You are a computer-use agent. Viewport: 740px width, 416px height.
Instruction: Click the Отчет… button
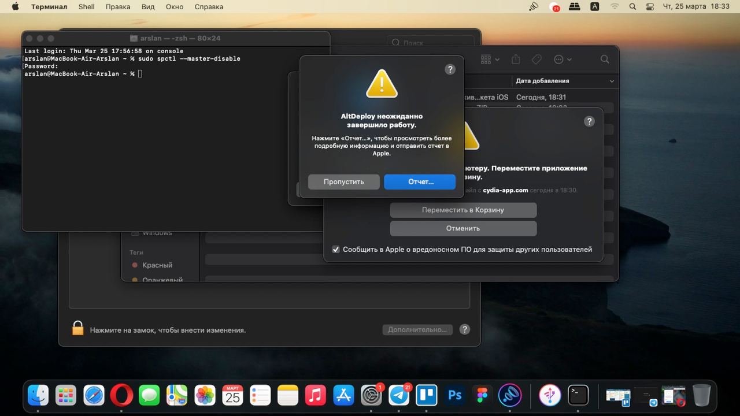[420, 181]
